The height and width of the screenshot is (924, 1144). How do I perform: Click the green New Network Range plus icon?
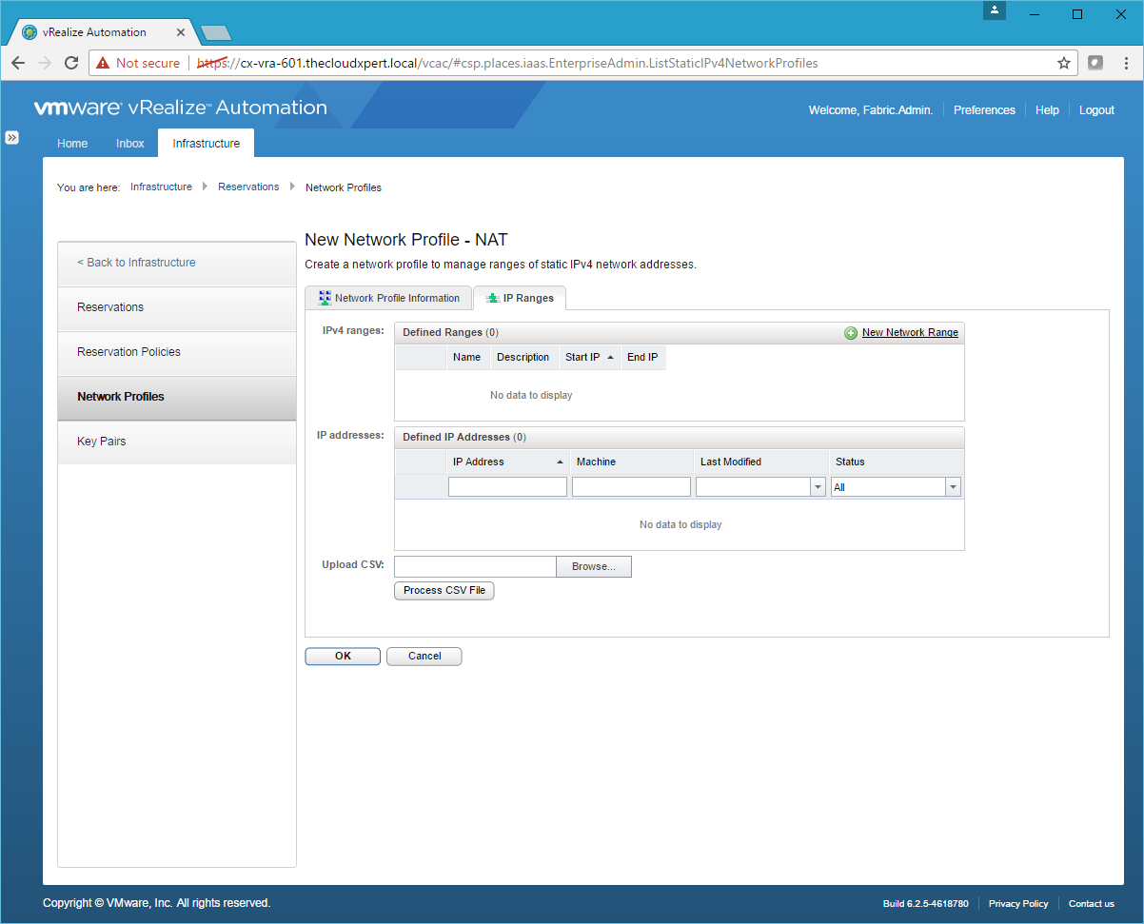(850, 333)
